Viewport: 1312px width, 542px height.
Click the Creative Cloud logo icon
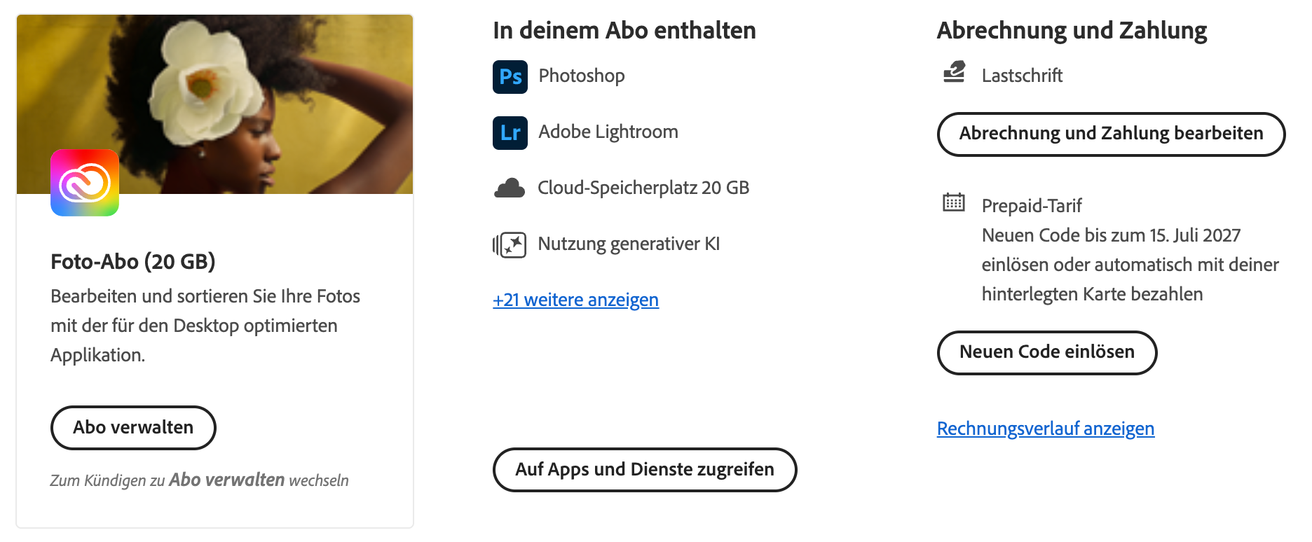85,183
